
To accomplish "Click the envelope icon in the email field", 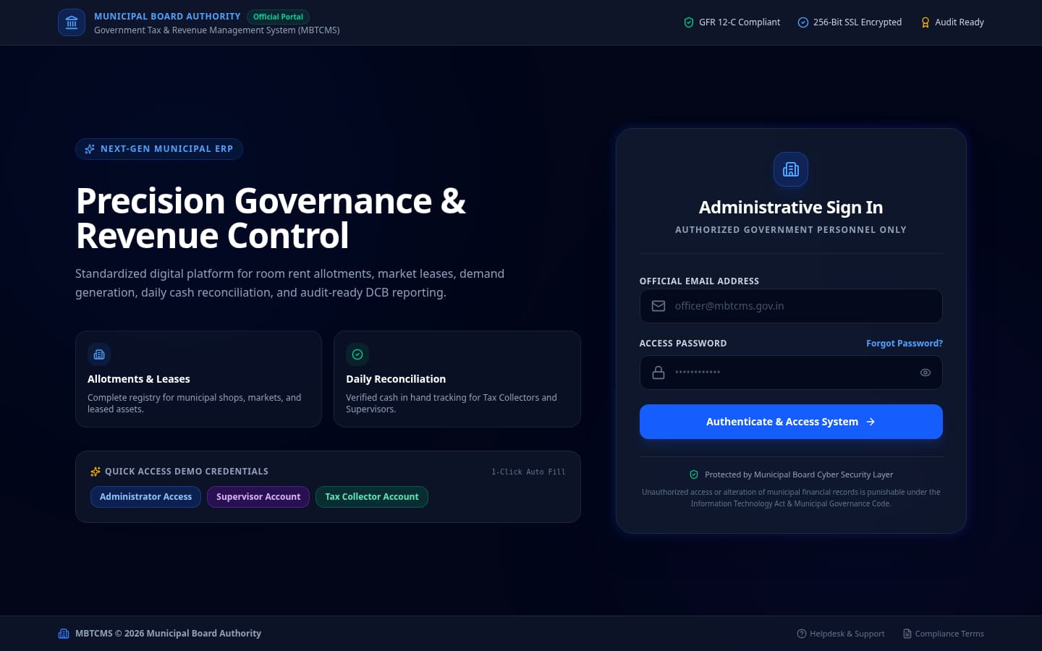I will point(658,306).
